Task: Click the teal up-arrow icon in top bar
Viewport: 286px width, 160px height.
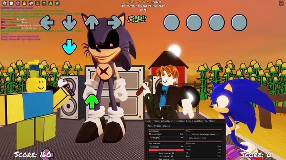Action: click(x=44, y=3)
